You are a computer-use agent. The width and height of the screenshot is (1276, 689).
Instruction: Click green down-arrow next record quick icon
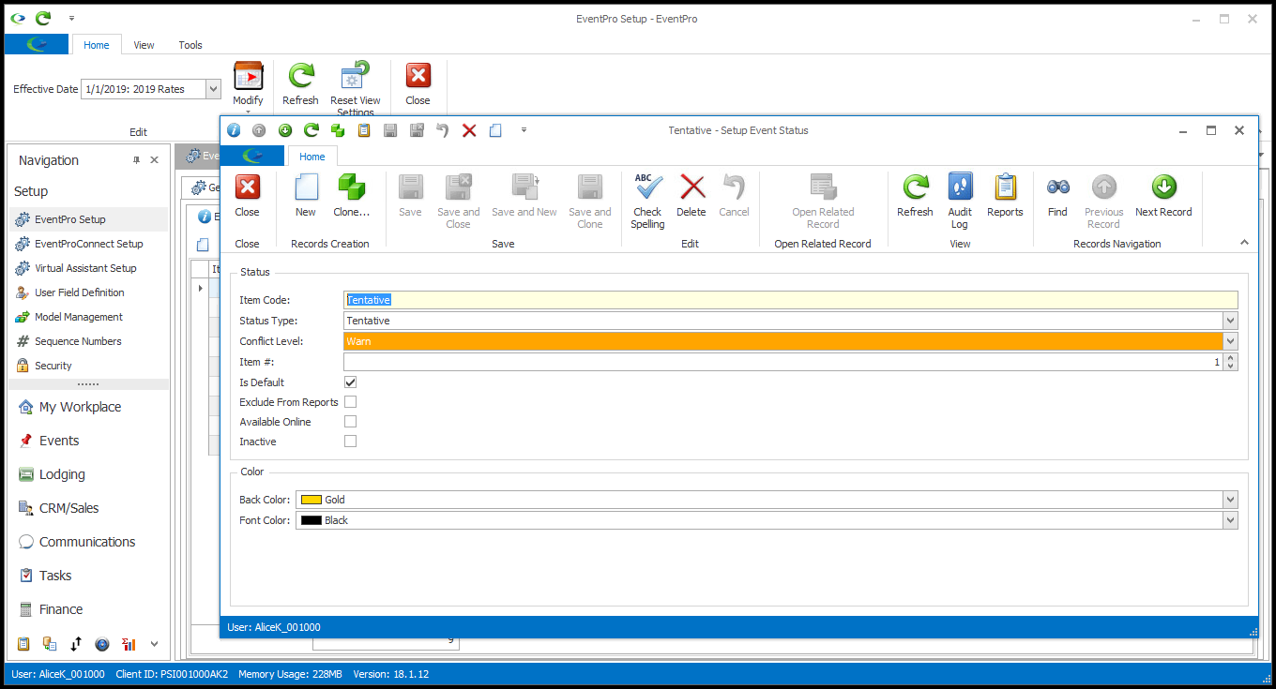285,130
